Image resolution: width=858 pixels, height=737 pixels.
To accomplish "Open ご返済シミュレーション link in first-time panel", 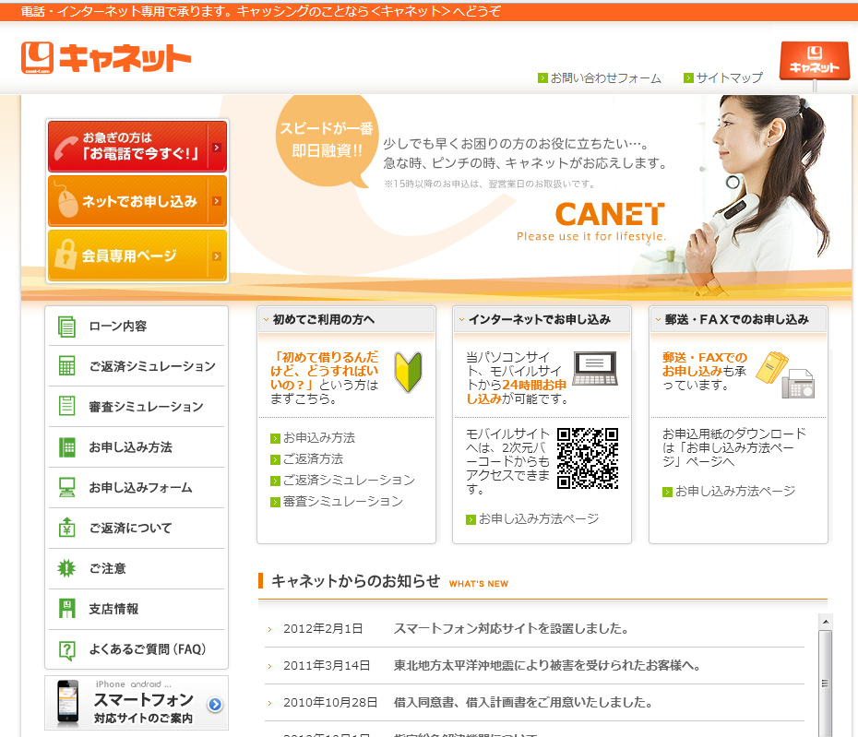I will tap(343, 481).
